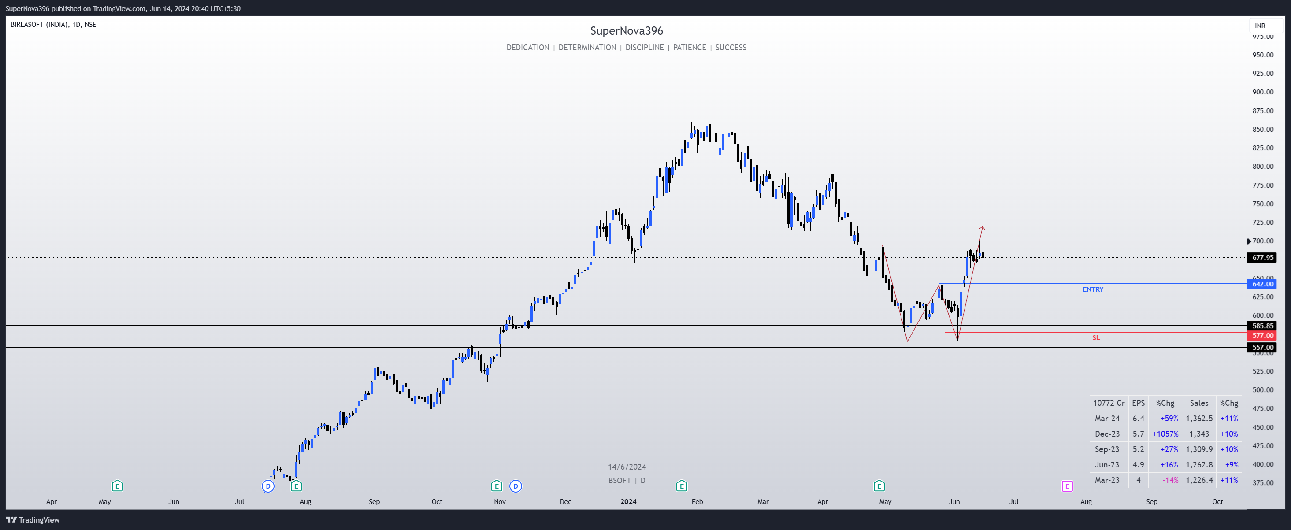Click the SuperNova396 chart title

(x=627, y=31)
